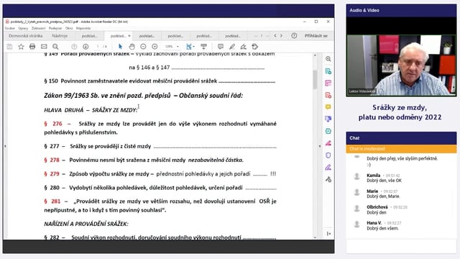Close the active podklad tab
This screenshot has height=259, width=460.
click(x=129, y=36)
